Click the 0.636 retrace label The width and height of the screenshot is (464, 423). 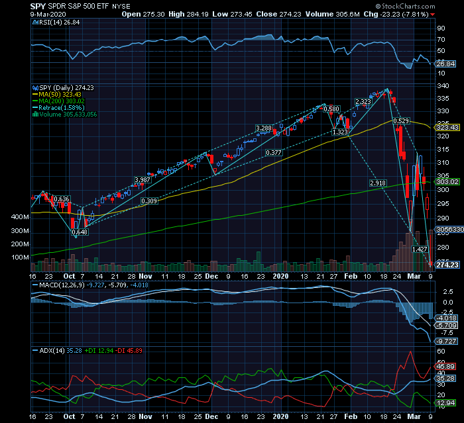(62, 199)
